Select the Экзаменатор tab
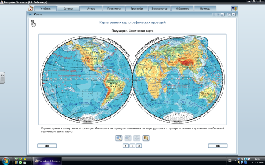This screenshot has height=165, width=265. (159, 9)
